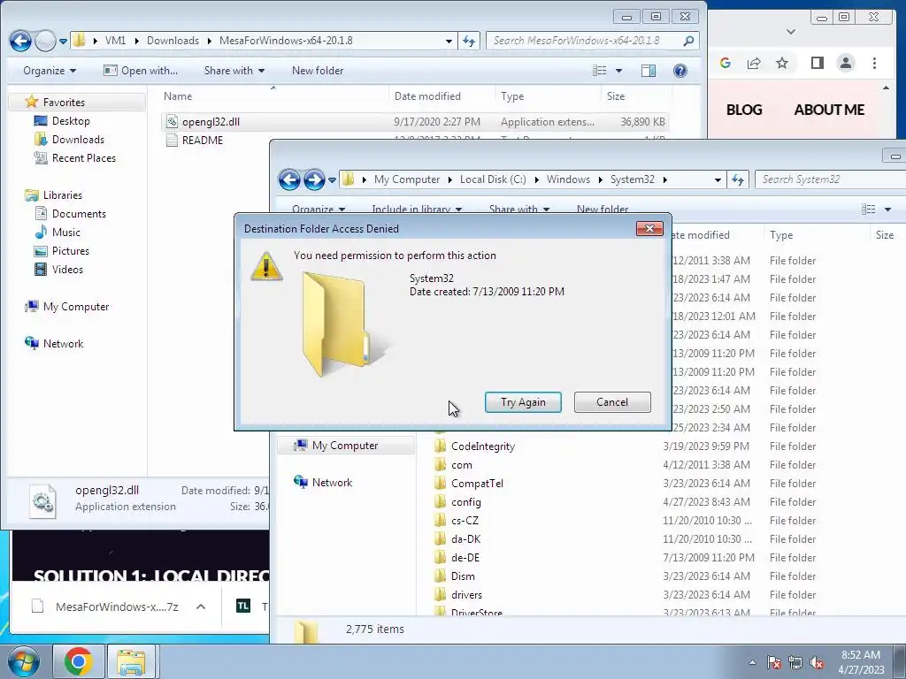Open recent locations dropdown in MesaForWindows window
The image size is (906, 679).
(63, 41)
